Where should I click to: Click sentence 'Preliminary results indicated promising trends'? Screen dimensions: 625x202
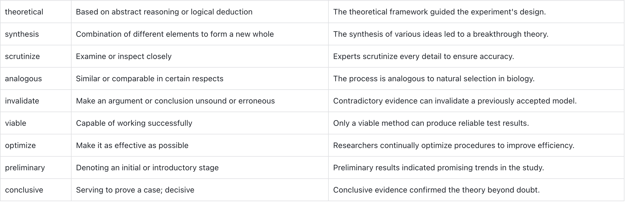click(439, 168)
